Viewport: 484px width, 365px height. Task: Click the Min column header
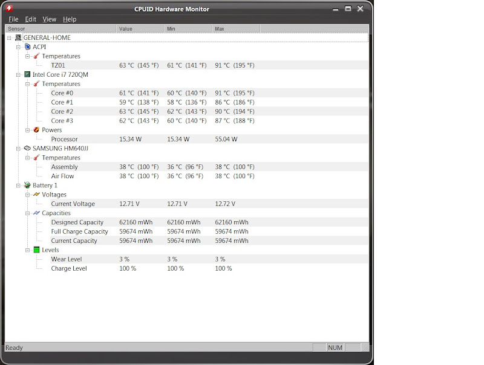tap(188, 28)
